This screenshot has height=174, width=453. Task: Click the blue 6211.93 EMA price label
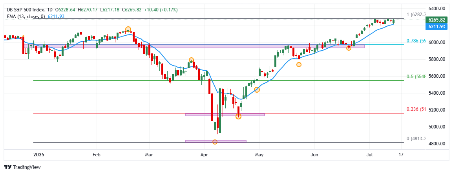click(x=437, y=26)
